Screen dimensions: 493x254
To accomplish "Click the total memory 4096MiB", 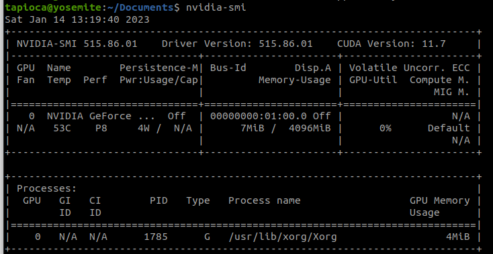I will coord(310,128).
